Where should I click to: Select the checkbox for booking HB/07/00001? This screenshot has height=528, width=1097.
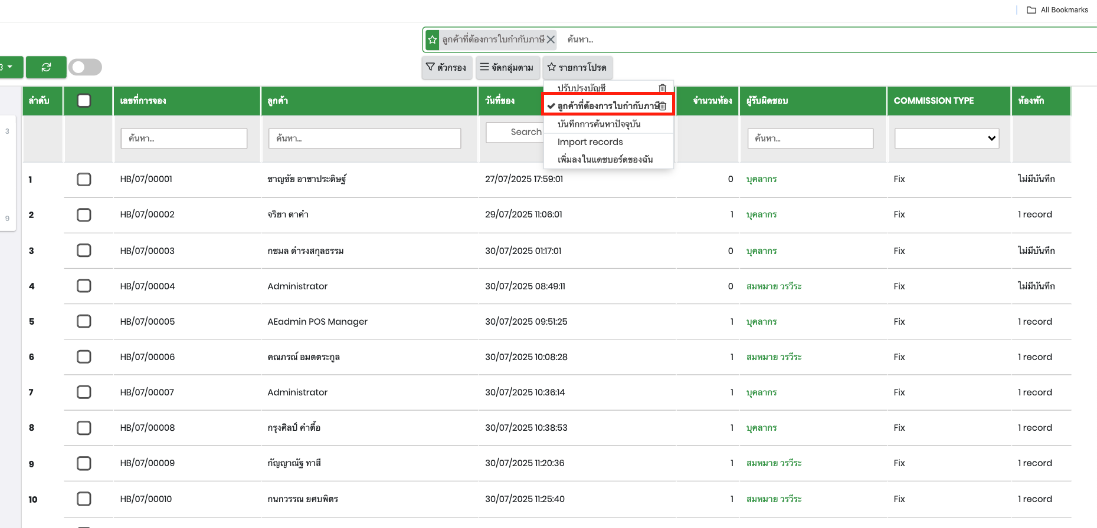point(84,179)
